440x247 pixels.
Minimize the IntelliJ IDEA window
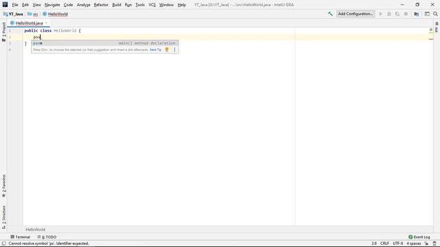coord(402,5)
